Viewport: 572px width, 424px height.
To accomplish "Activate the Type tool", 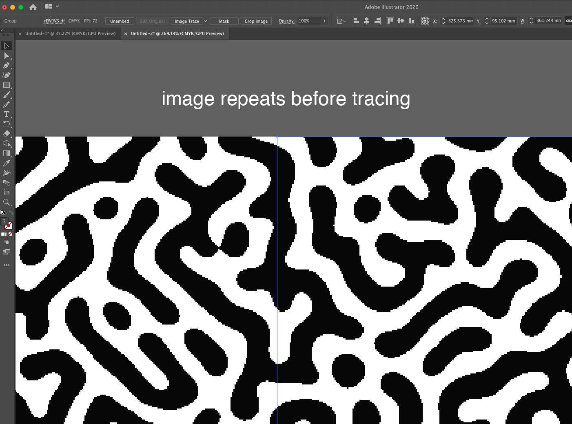I will coord(7,114).
